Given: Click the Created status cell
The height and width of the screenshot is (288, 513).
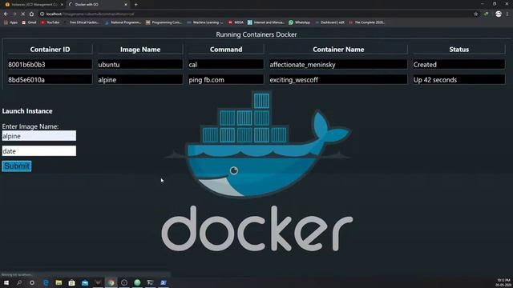Looking at the screenshot, I should click(x=458, y=64).
